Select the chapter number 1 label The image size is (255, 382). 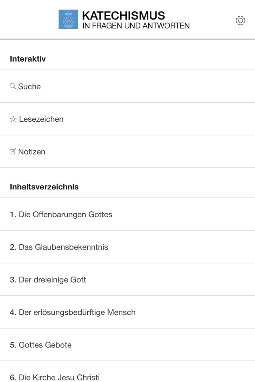(13, 214)
